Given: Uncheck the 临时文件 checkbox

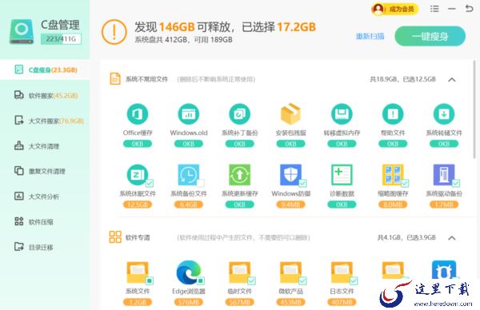Looking at the screenshot, I should 252,280.
